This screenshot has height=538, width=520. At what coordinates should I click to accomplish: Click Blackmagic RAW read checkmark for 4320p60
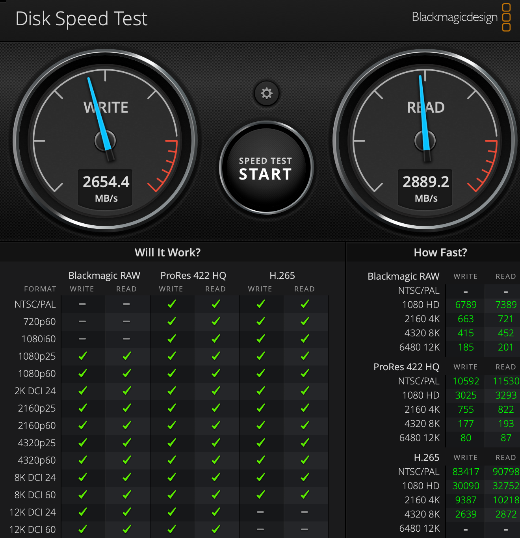[126, 460]
